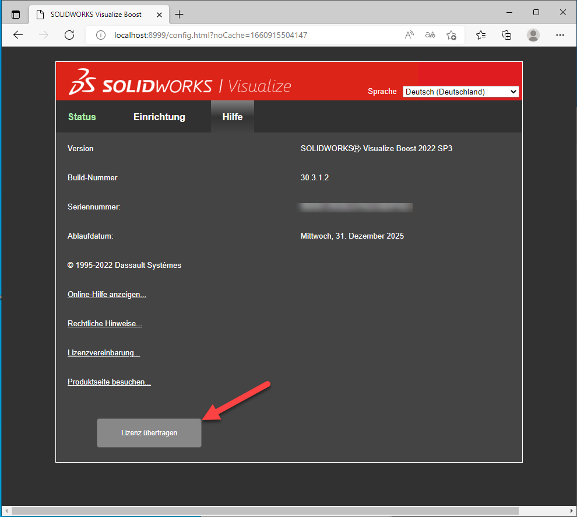Open the Read aloud icon in address bar

tap(410, 35)
